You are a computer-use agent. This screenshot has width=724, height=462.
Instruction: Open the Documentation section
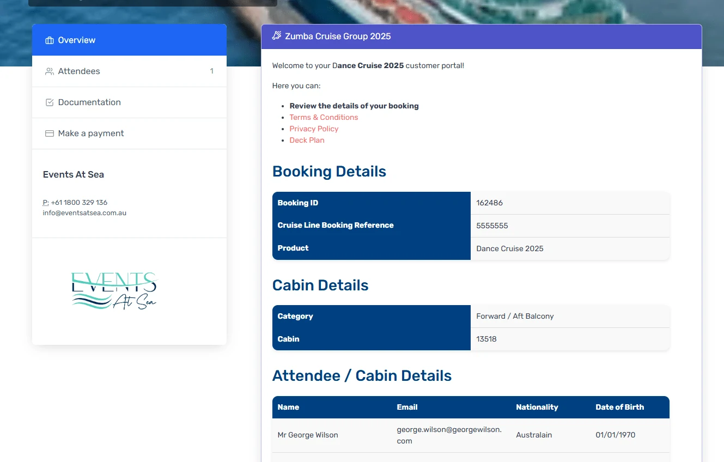[89, 102]
